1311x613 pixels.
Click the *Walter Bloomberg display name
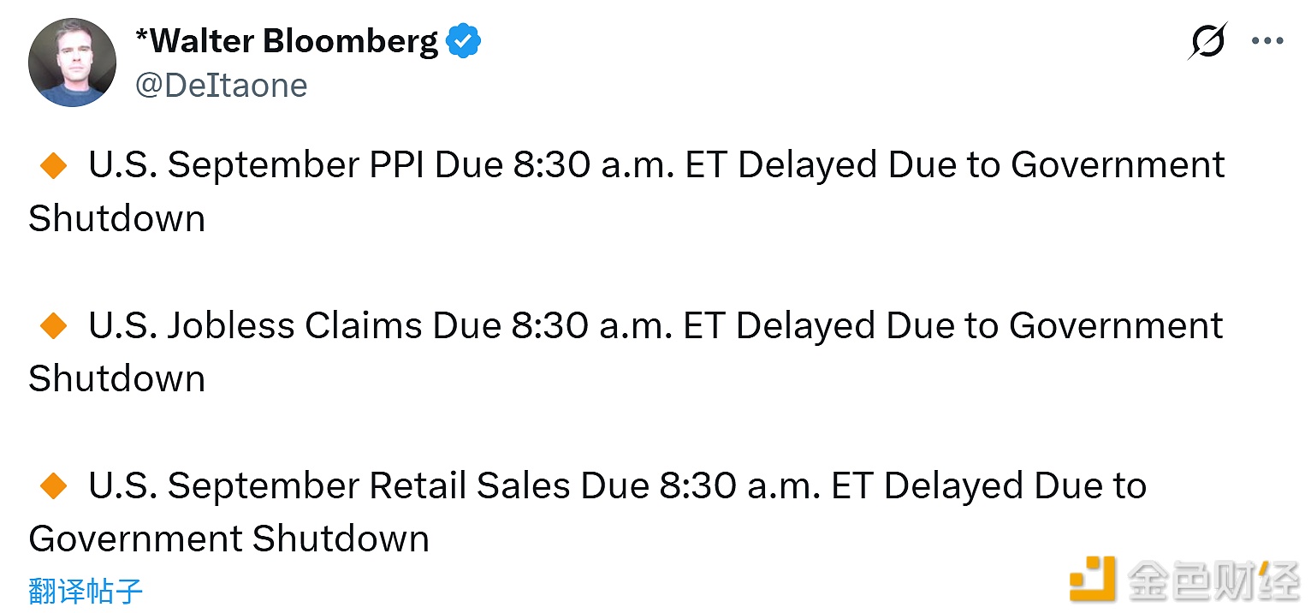point(287,41)
